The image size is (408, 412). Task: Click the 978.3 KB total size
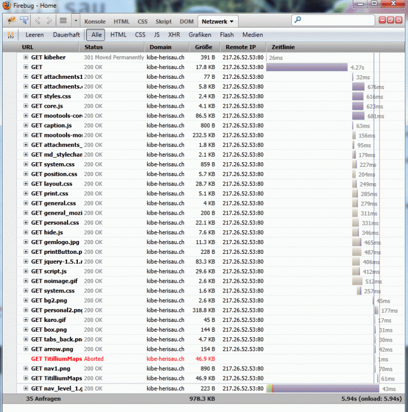tap(202, 399)
